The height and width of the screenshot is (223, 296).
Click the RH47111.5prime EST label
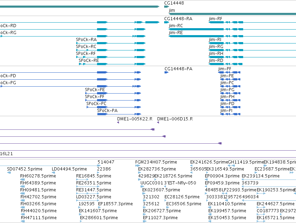(x=39, y=218)
